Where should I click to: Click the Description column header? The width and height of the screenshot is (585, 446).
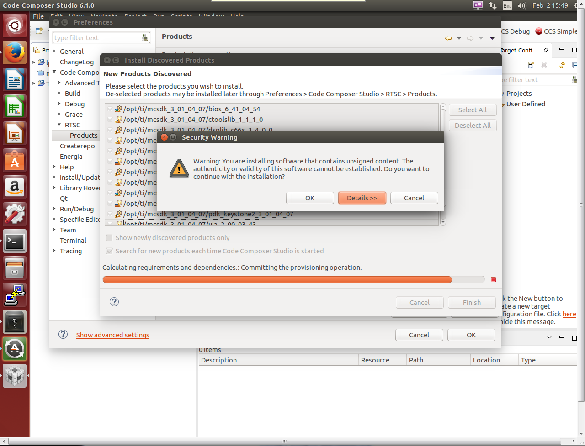(x=278, y=360)
